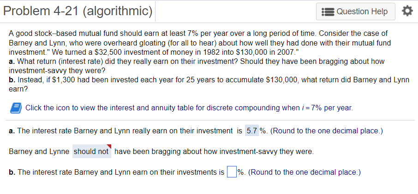Click the bold "a." before "What return"
Viewport: 418px width, 194px height.
(12, 61)
